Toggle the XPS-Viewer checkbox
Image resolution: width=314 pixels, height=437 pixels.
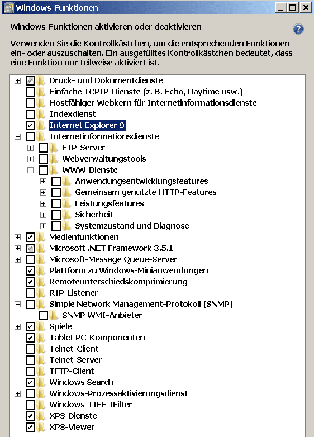tap(30, 427)
